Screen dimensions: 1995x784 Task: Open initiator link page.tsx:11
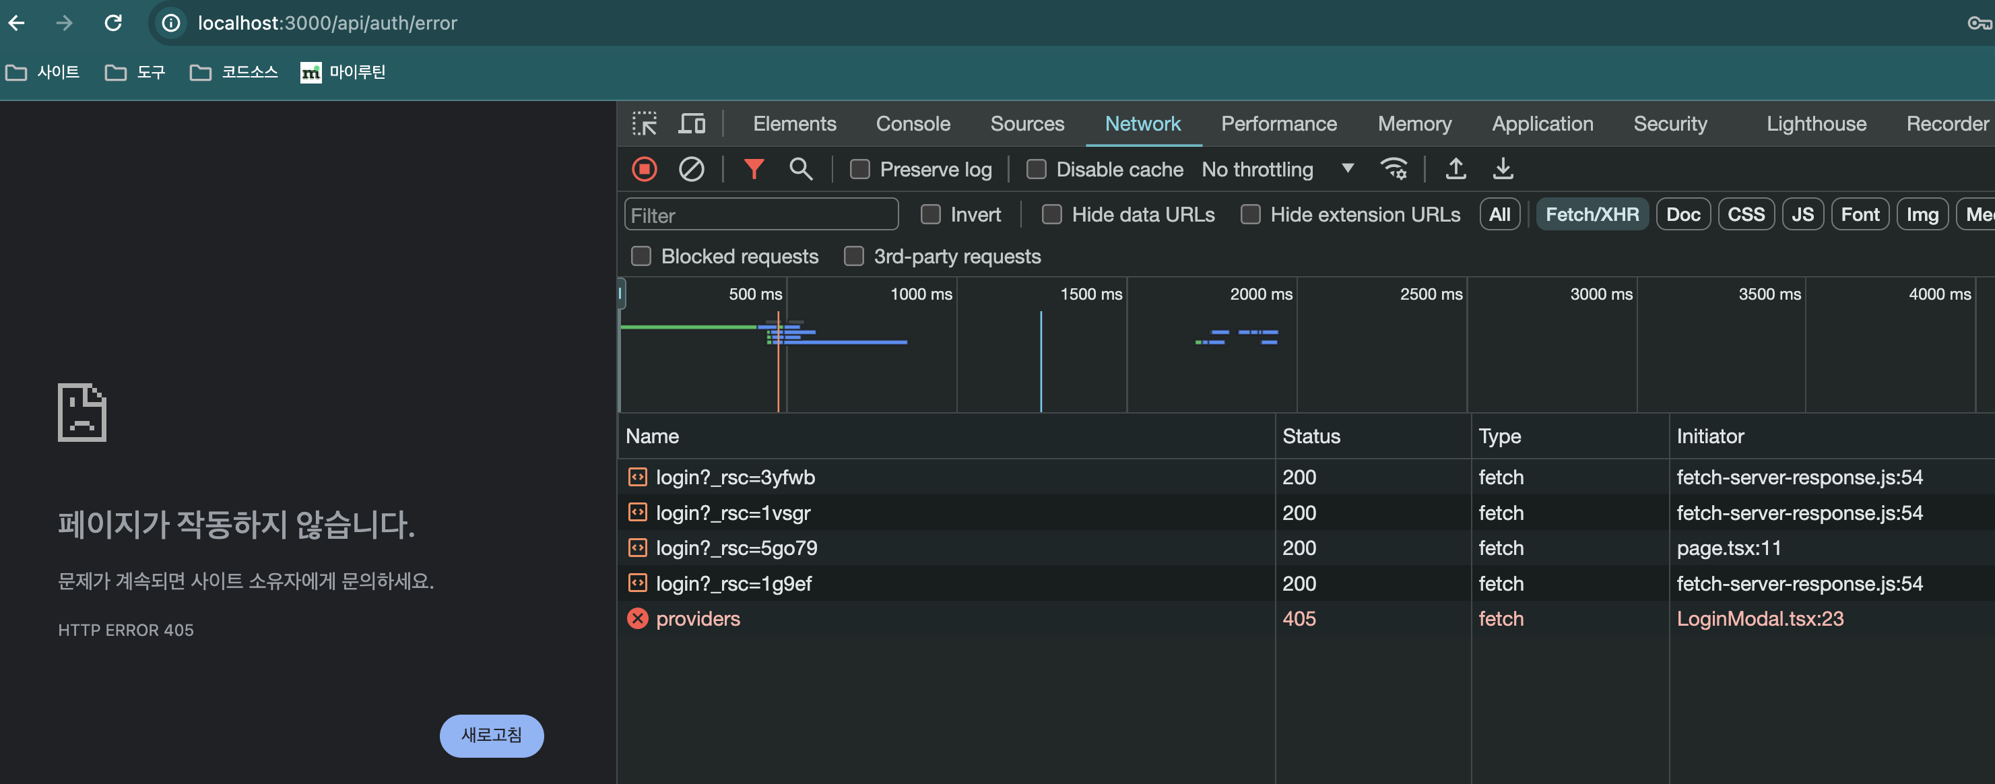pos(1728,548)
